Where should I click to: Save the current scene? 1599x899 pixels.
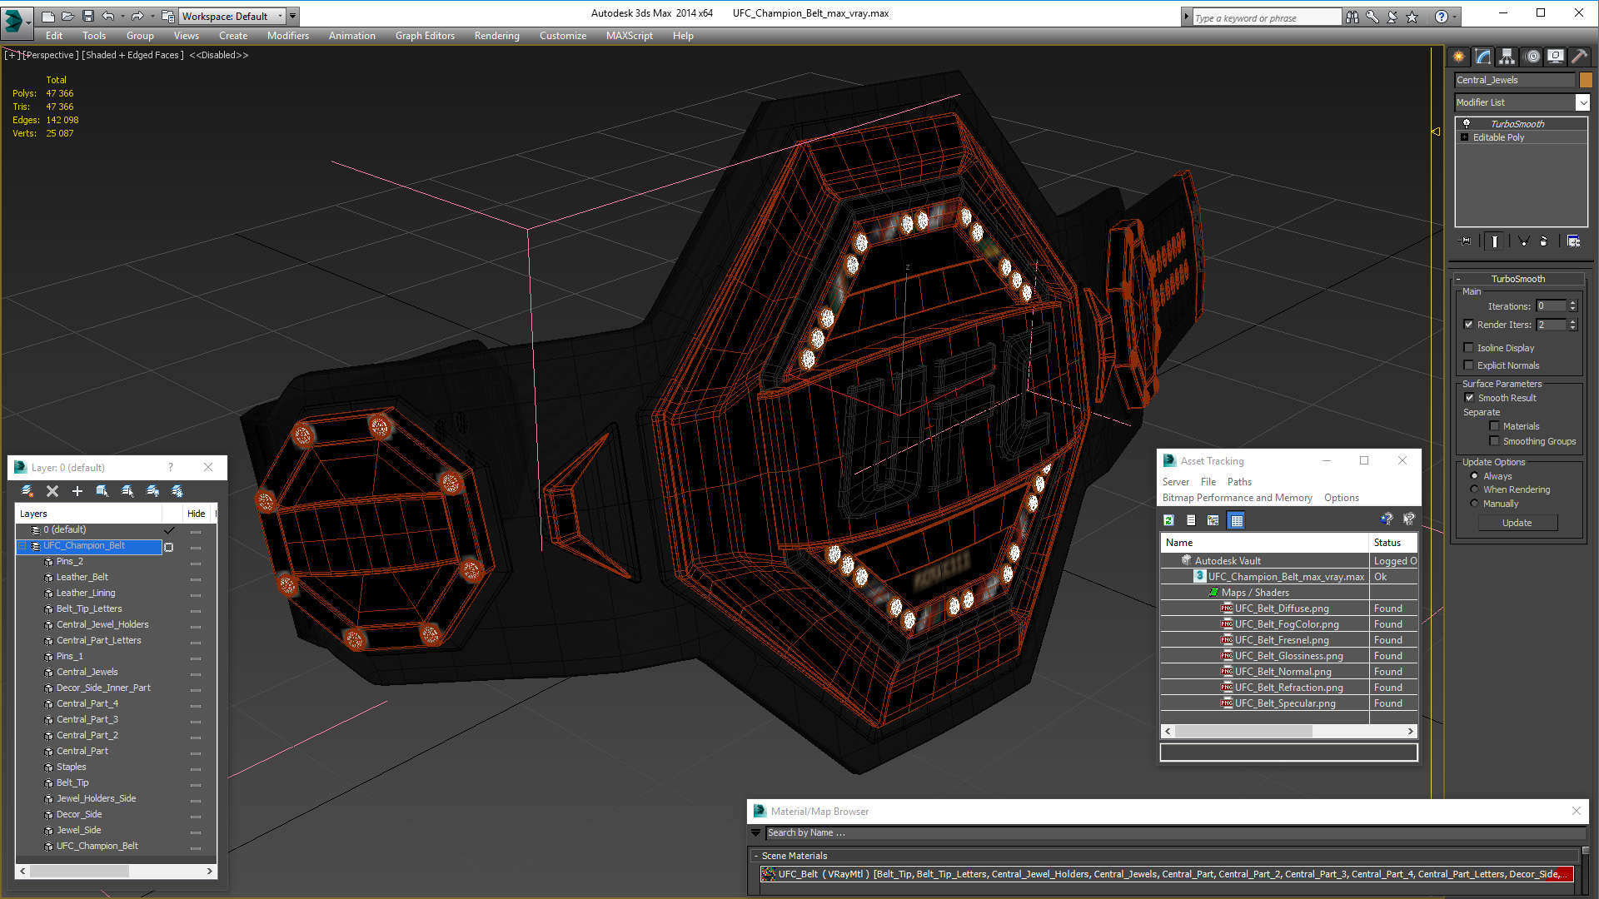(87, 16)
